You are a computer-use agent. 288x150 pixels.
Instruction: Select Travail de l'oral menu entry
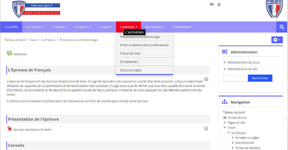point(144,54)
